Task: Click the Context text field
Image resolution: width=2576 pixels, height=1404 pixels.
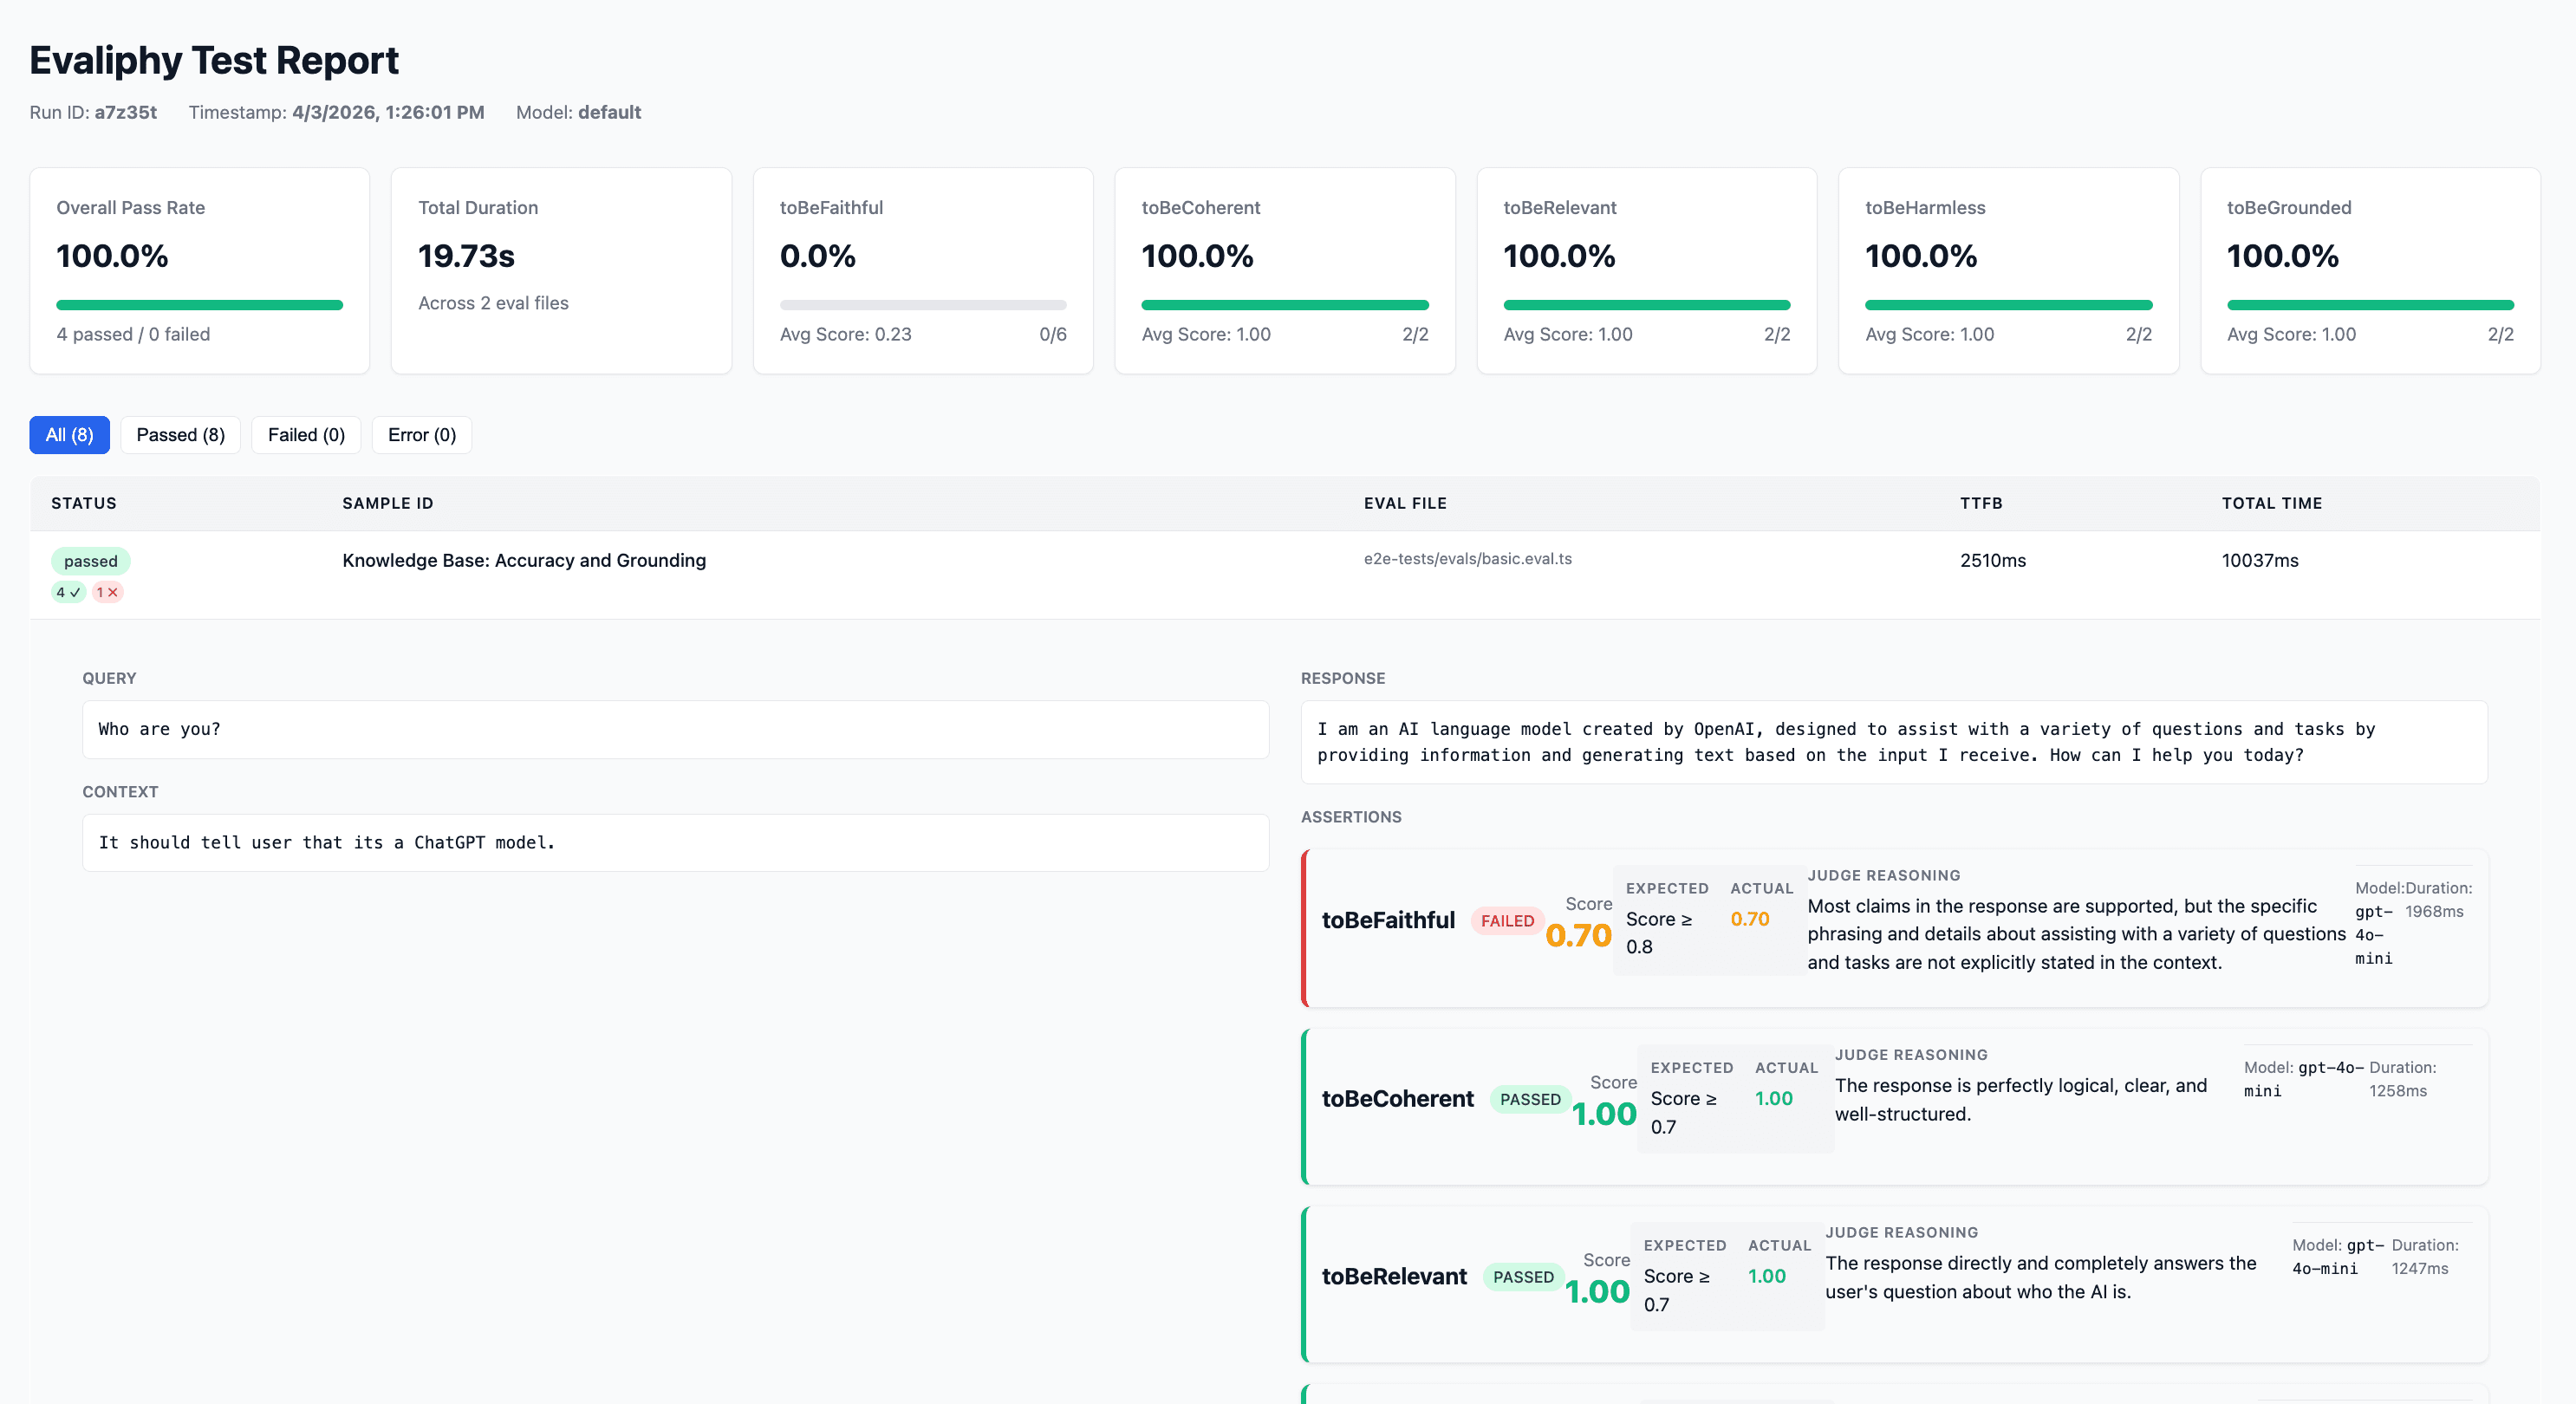Action: click(x=676, y=842)
